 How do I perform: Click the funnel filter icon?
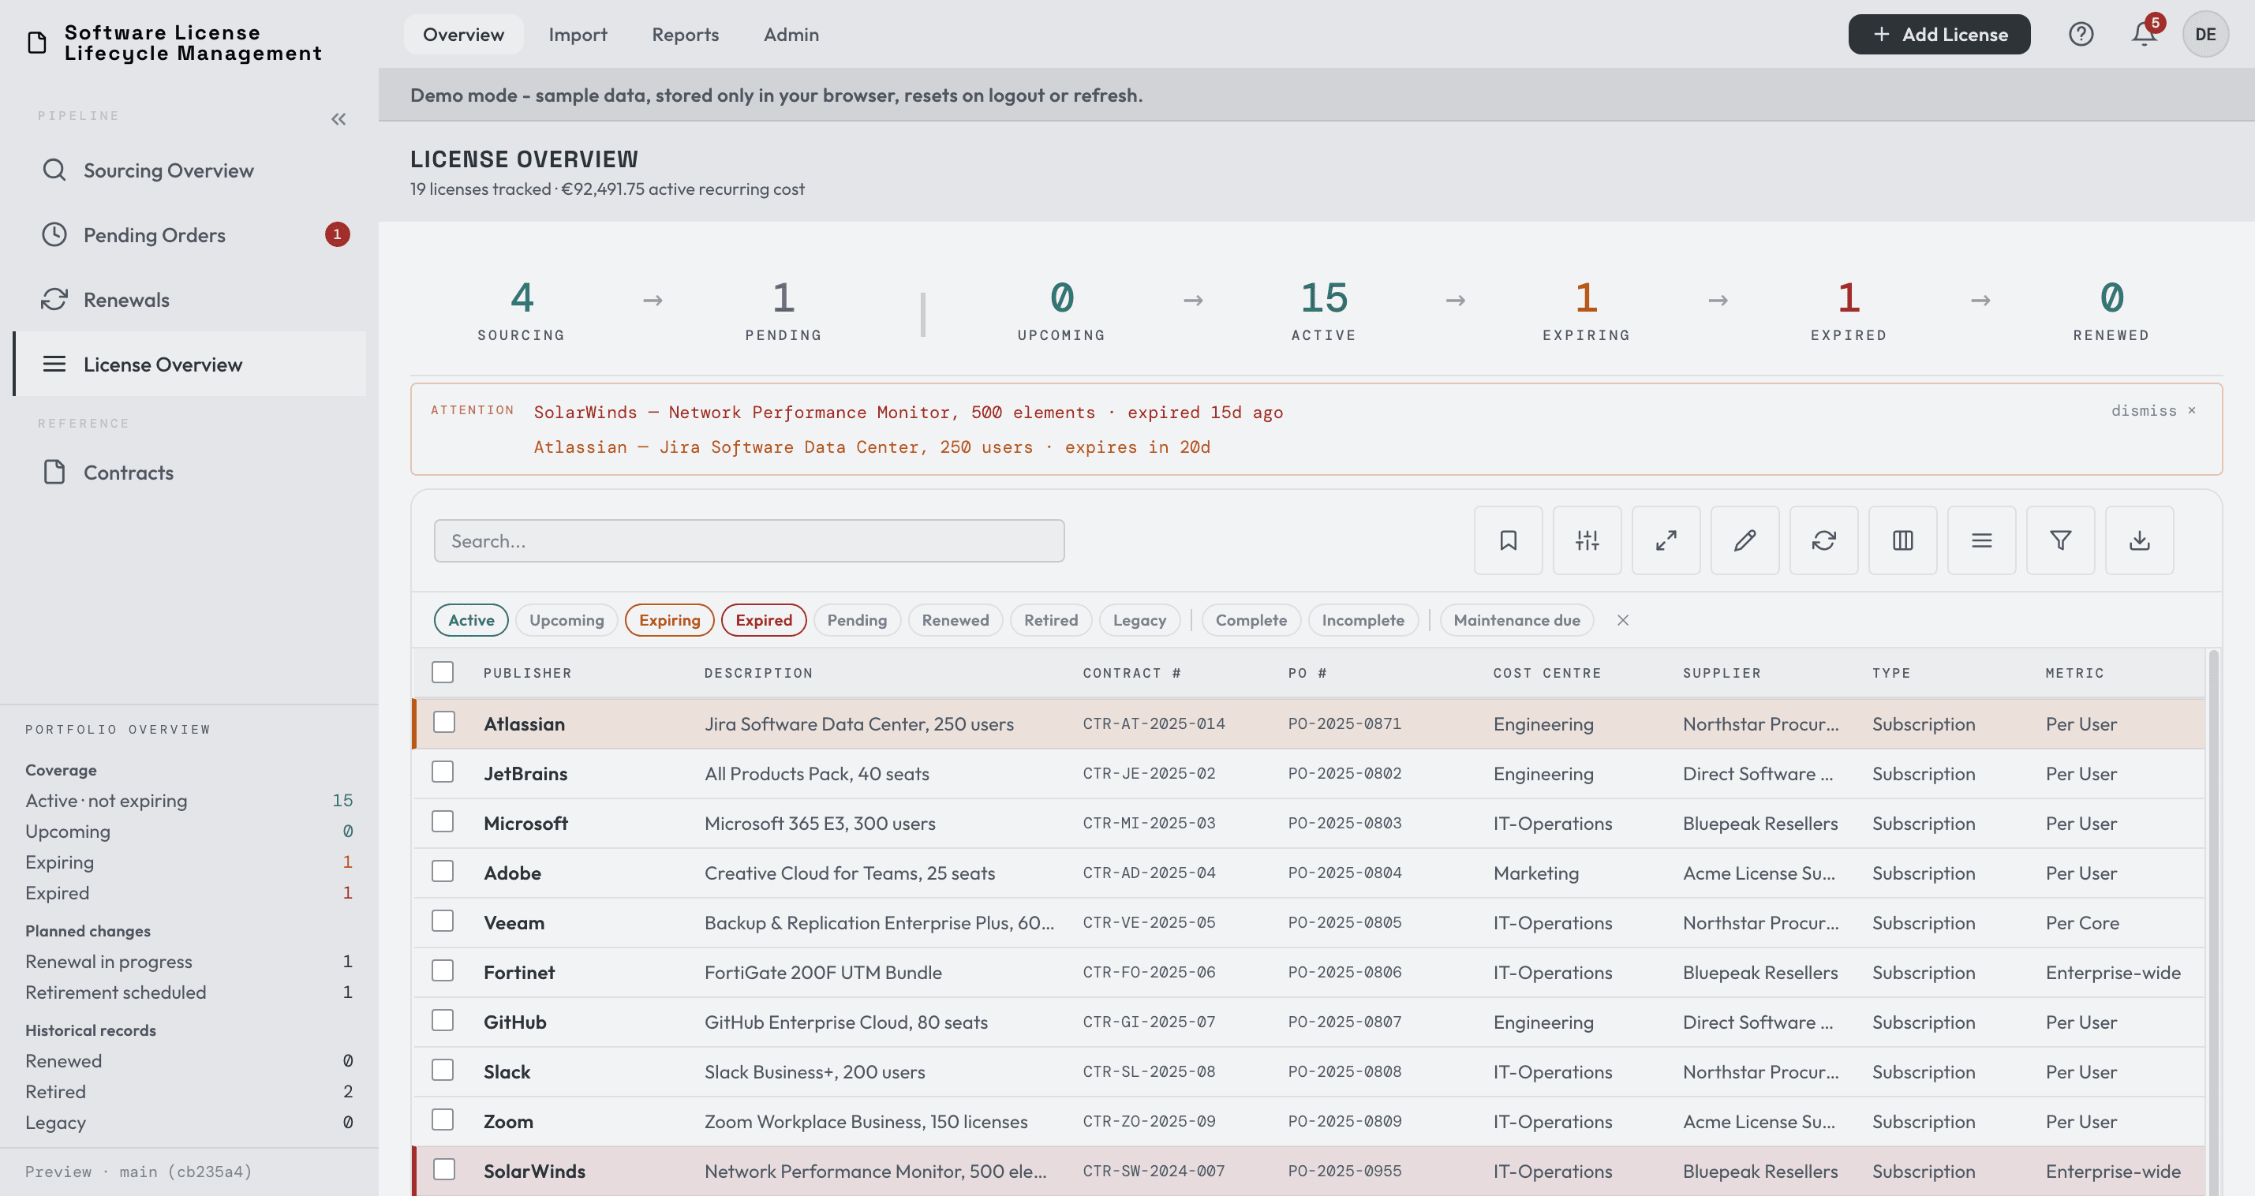(x=2060, y=540)
